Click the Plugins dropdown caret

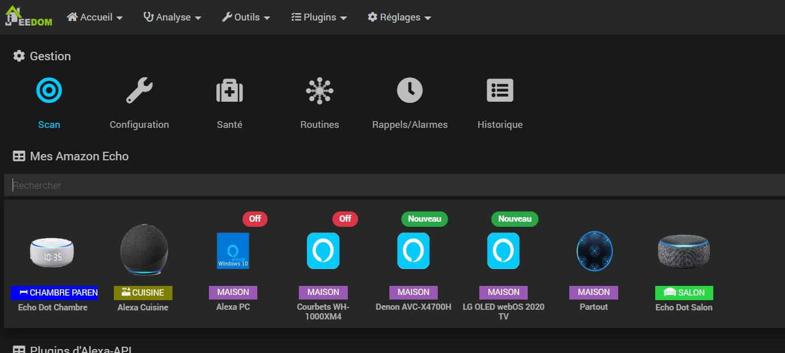(x=344, y=18)
